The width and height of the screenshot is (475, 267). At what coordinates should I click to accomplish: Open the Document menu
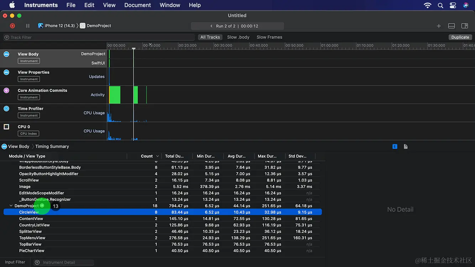pos(137,5)
